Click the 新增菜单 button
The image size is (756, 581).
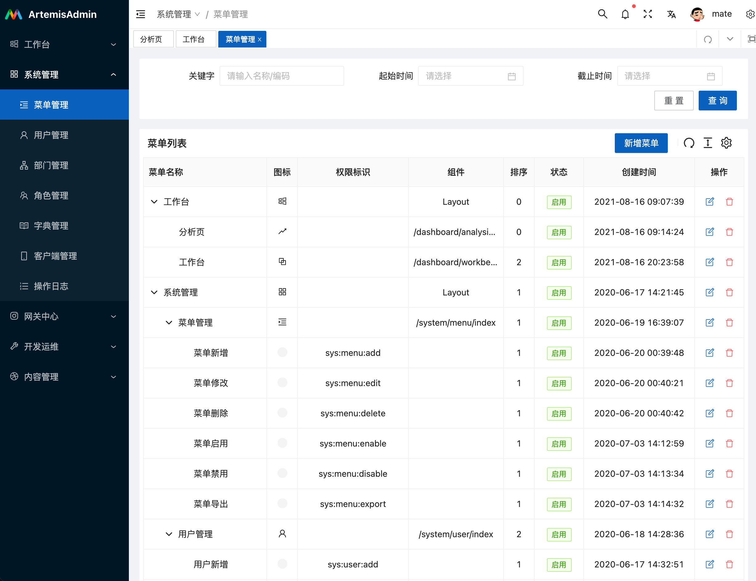coord(641,143)
